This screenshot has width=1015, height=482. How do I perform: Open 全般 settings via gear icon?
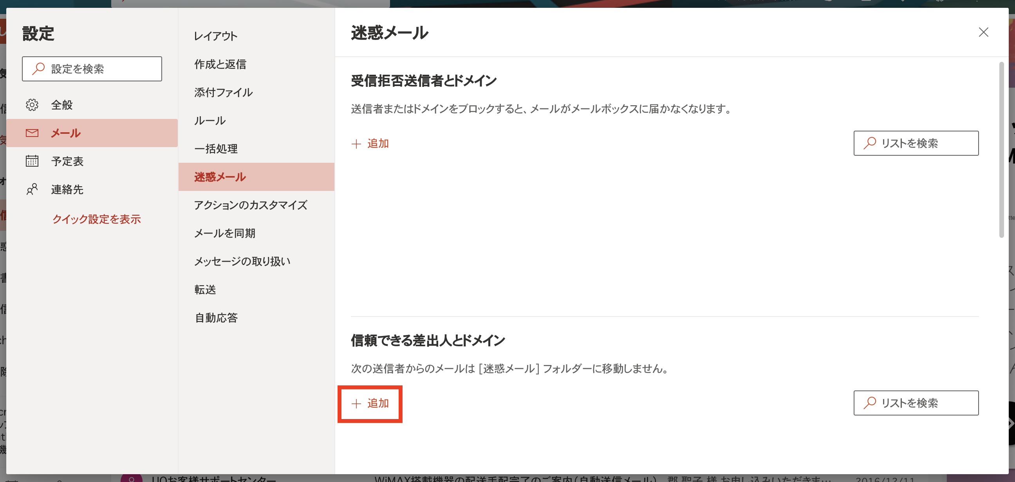[x=33, y=105]
